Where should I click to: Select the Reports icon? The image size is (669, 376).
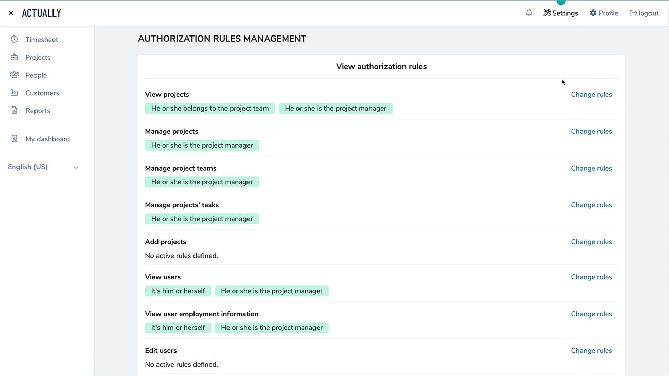pyautogui.click(x=14, y=110)
